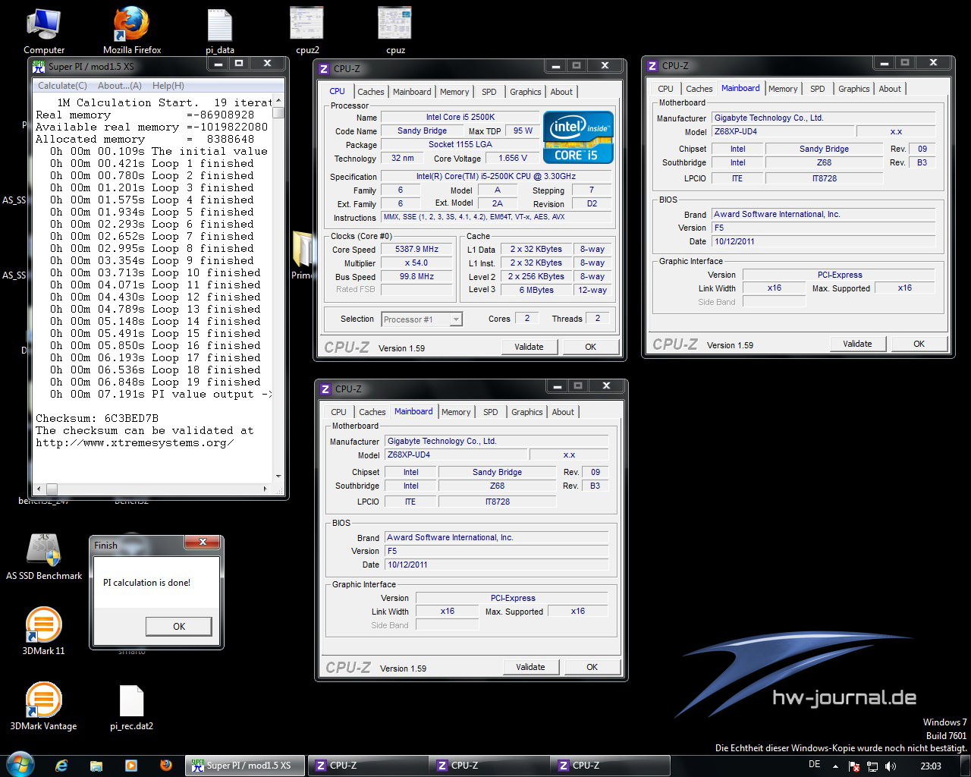Click Validate in top-middle CPU-Z window
This screenshot has height=777, width=971.
point(529,347)
